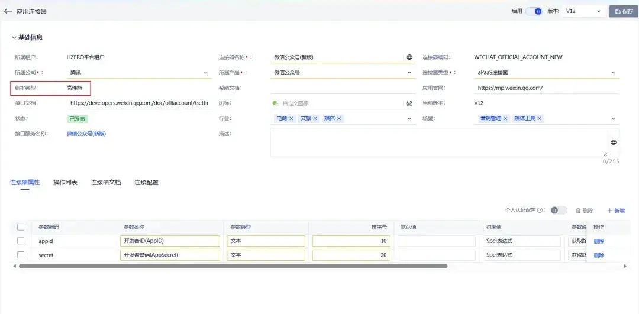Click the appid parameter code cell
The width and height of the screenshot is (639, 314).
pos(46,241)
